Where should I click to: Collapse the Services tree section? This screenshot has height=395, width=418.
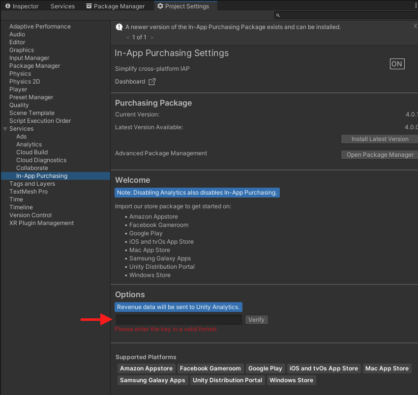(5, 129)
